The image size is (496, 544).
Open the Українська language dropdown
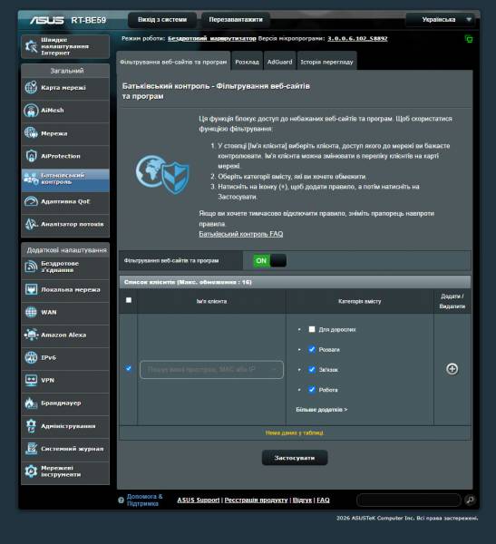click(441, 20)
